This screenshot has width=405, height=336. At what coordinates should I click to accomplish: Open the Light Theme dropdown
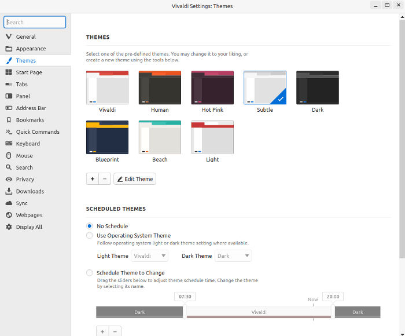(149, 256)
